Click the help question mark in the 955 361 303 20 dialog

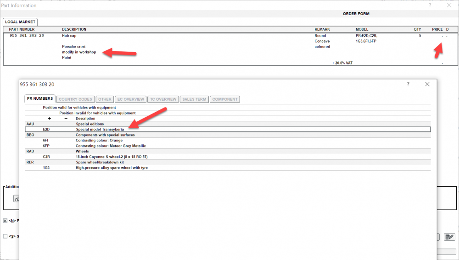point(408,84)
